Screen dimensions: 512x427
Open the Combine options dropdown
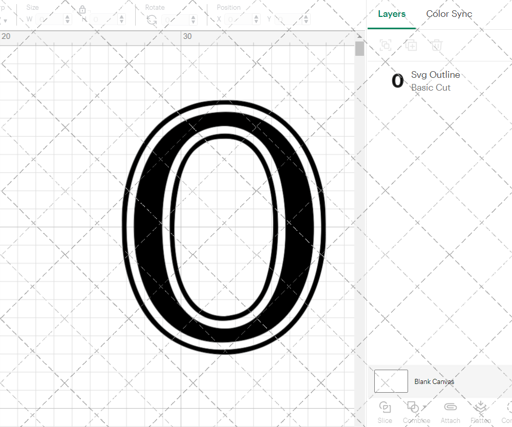tap(424, 407)
